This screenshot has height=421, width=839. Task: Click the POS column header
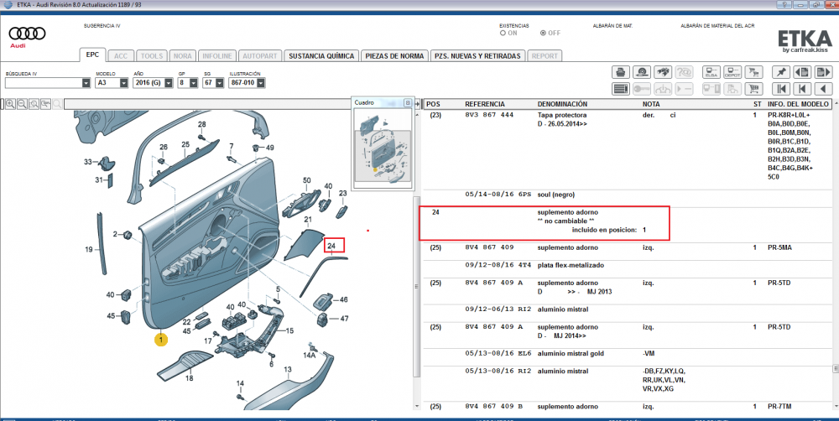tap(434, 104)
